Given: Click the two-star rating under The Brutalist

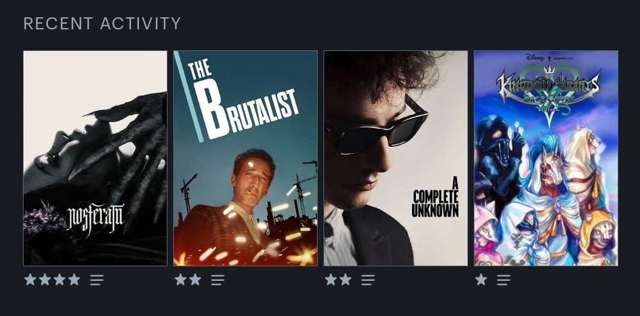Looking at the screenshot, I should (188, 280).
